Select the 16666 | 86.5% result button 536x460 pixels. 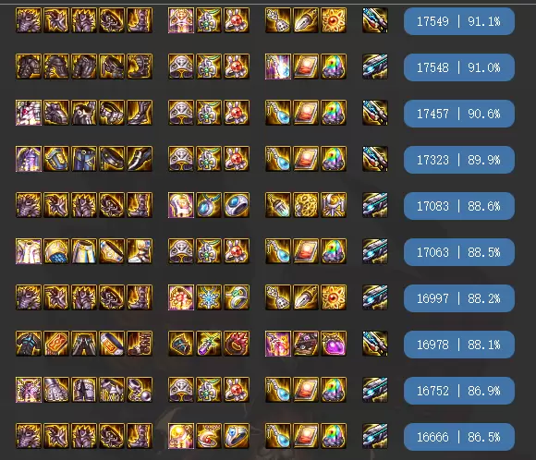coord(459,437)
